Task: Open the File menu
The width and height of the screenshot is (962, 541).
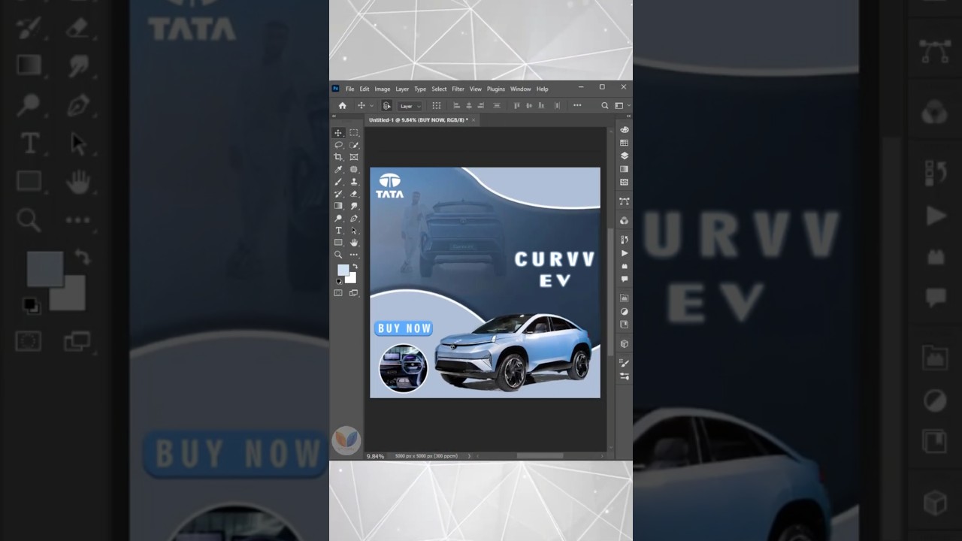Action: [x=349, y=89]
